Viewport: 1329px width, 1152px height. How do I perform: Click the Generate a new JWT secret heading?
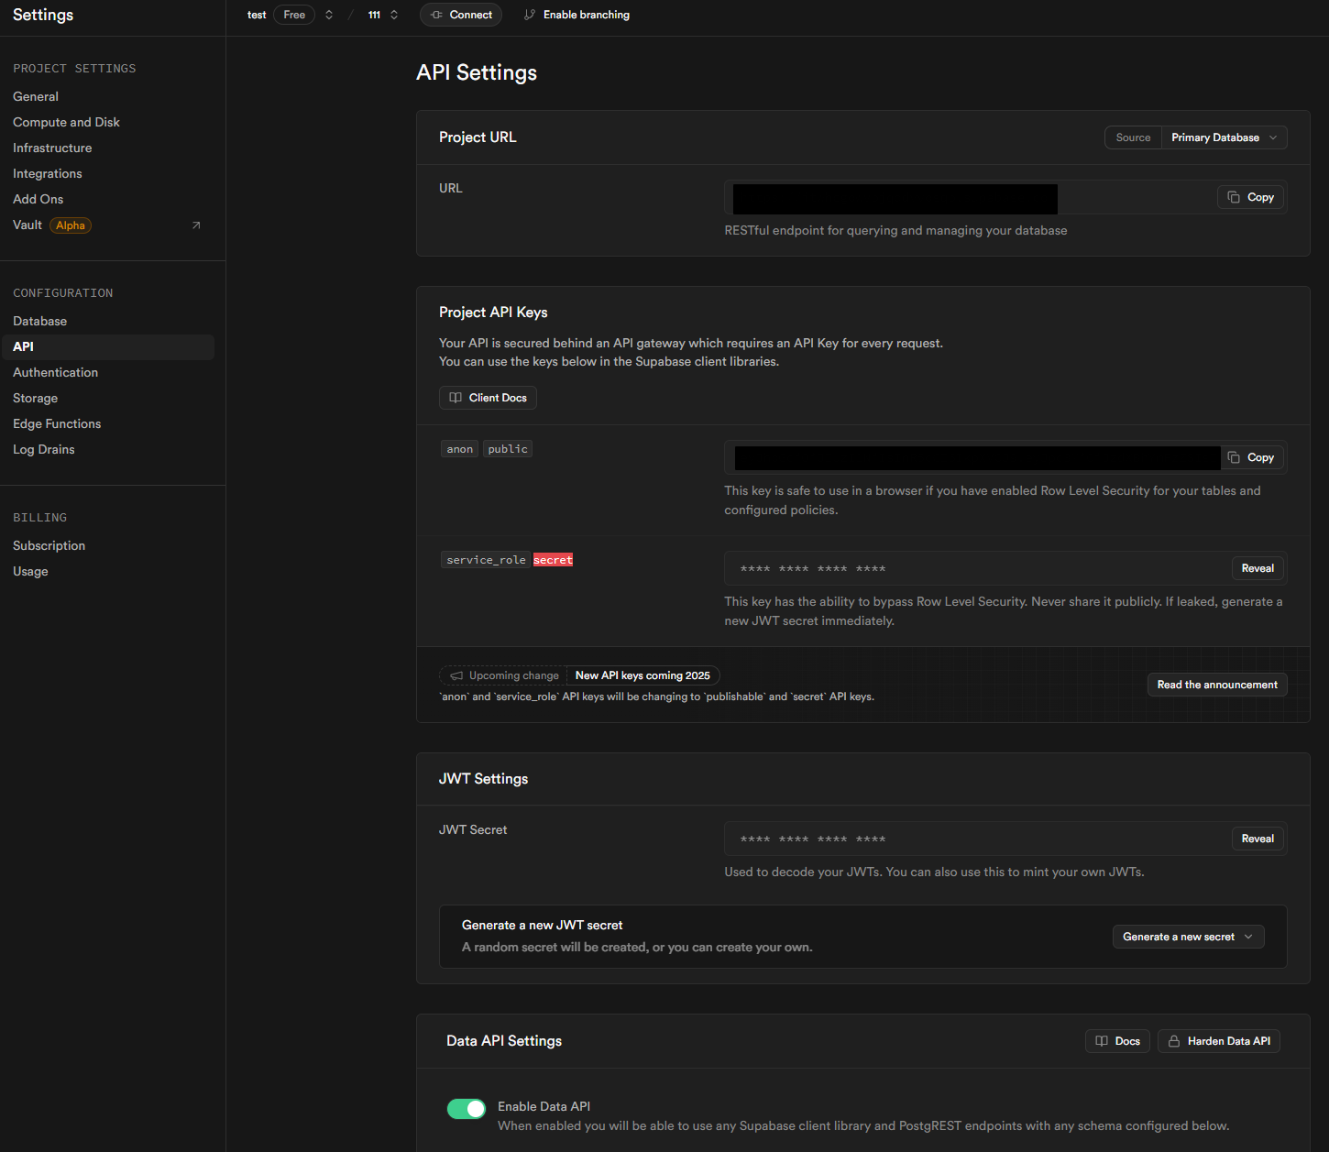tap(542, 926)
